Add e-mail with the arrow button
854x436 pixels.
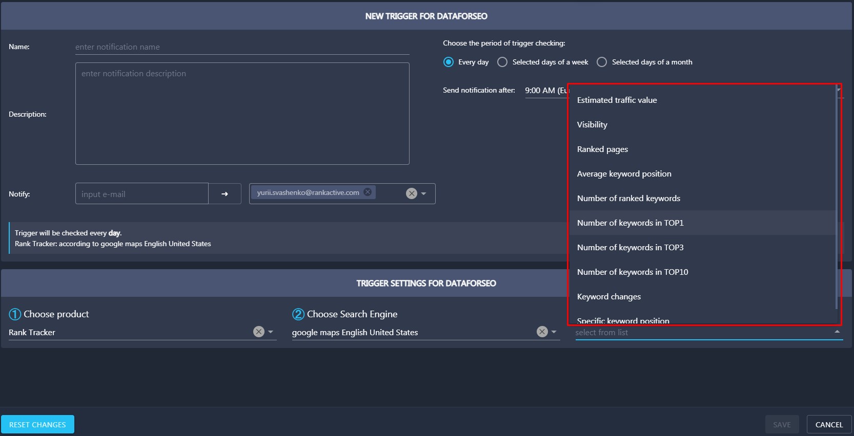[x=225, y=194]
